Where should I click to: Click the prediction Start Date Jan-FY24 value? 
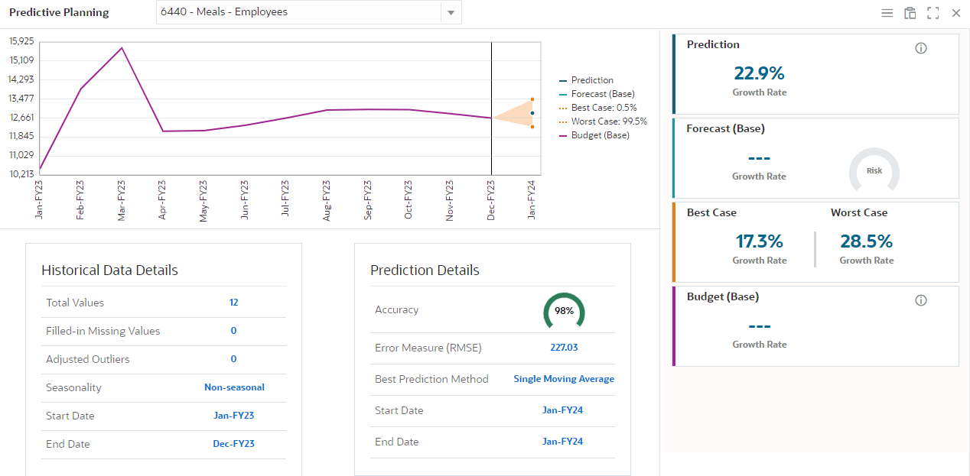(x=563, y=410)
